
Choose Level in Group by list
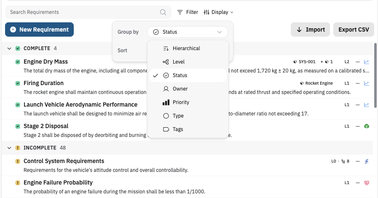point(188,62)
